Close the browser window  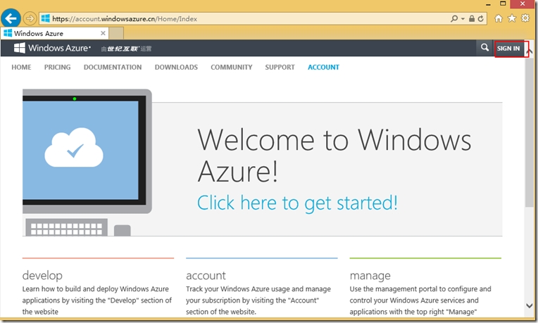pos(523,4)
